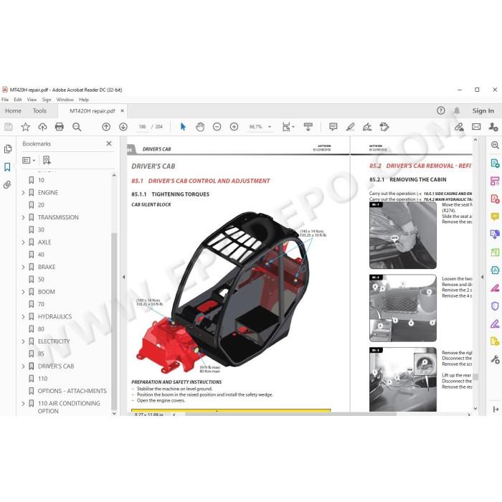Open the Edit menu
This screenshot has width=502, height=502.
tap(18, 100)
